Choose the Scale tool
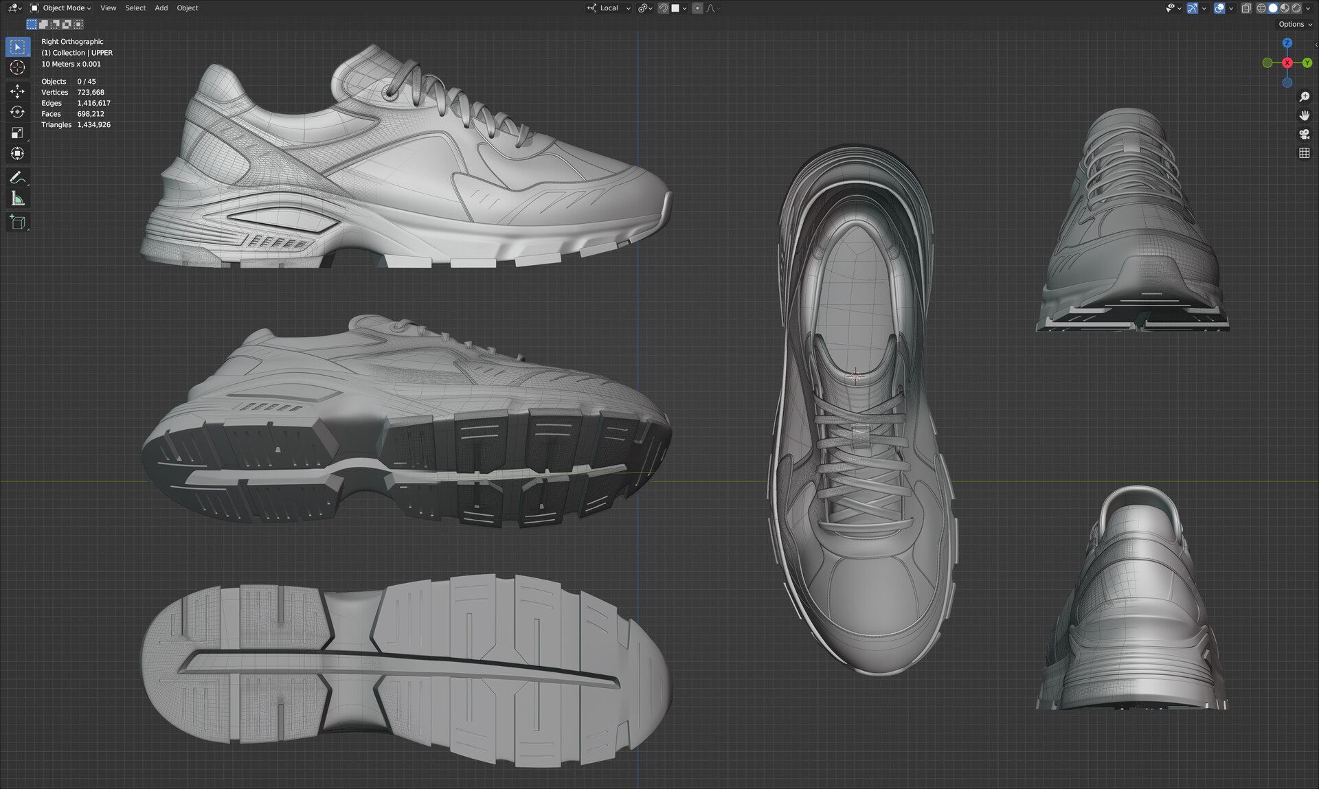1319x789 pixels. click(x=17, y=133)
